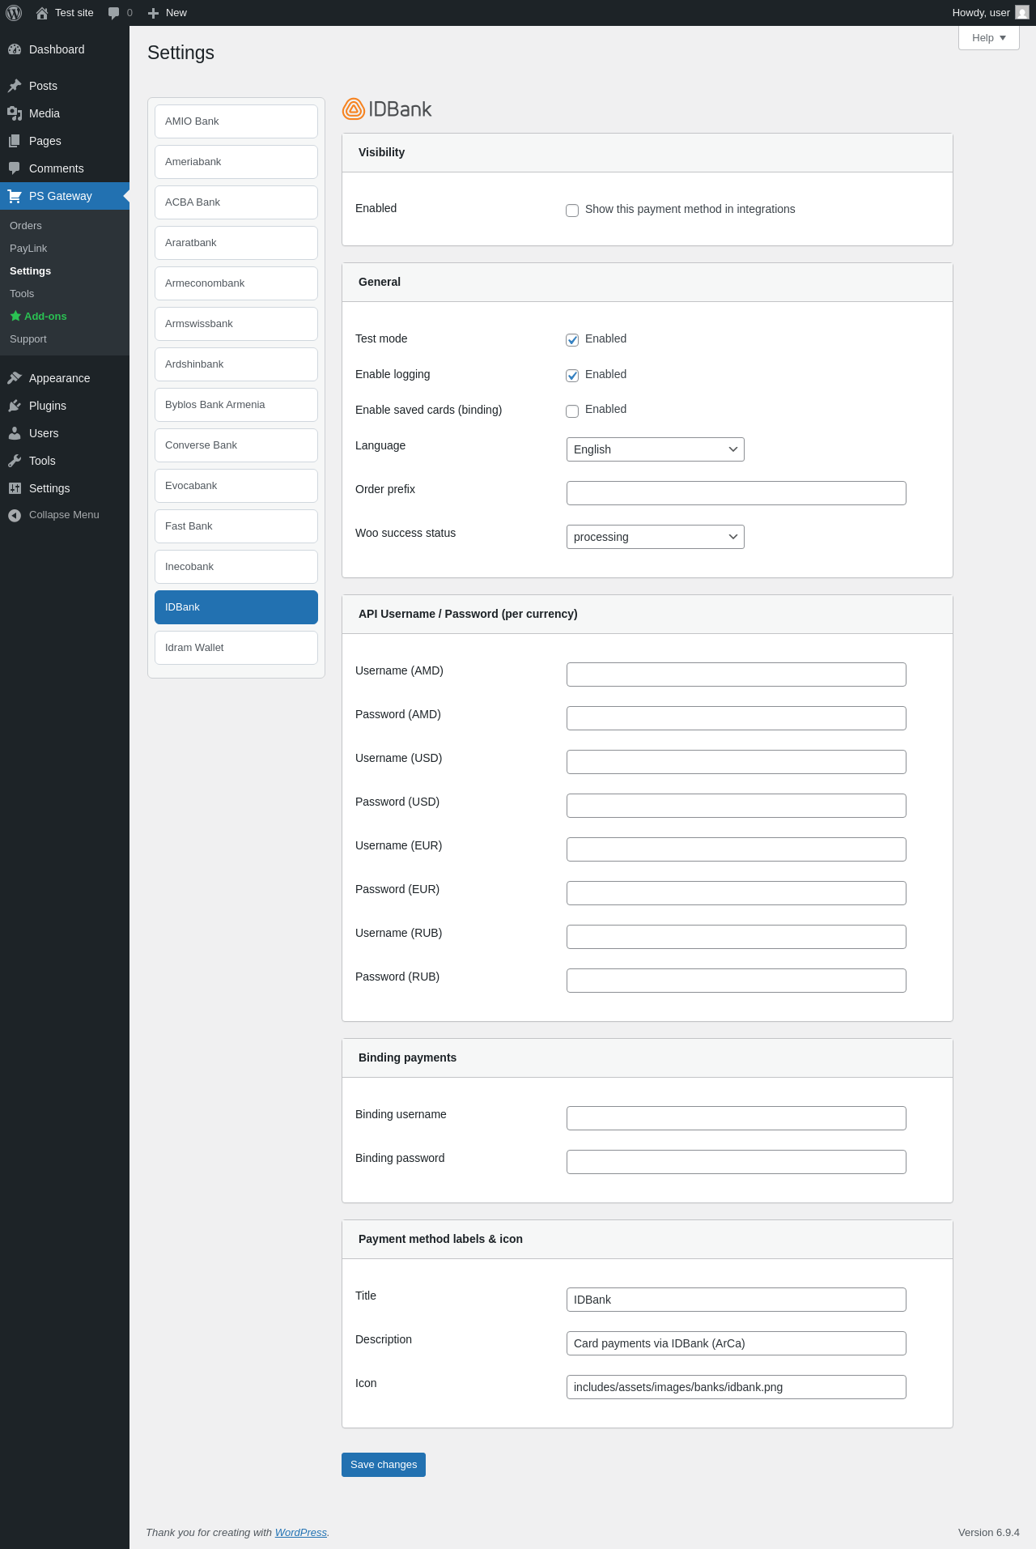The image size is (1036, 1549).
Task: Click the WordPress logo icon
Action: (x=14, y=13)
